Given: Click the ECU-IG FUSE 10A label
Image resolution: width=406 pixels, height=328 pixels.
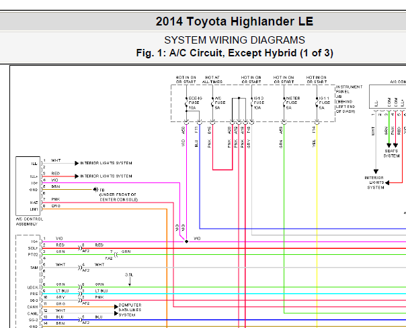Looking at the screenshot, I should coord(195,103).
